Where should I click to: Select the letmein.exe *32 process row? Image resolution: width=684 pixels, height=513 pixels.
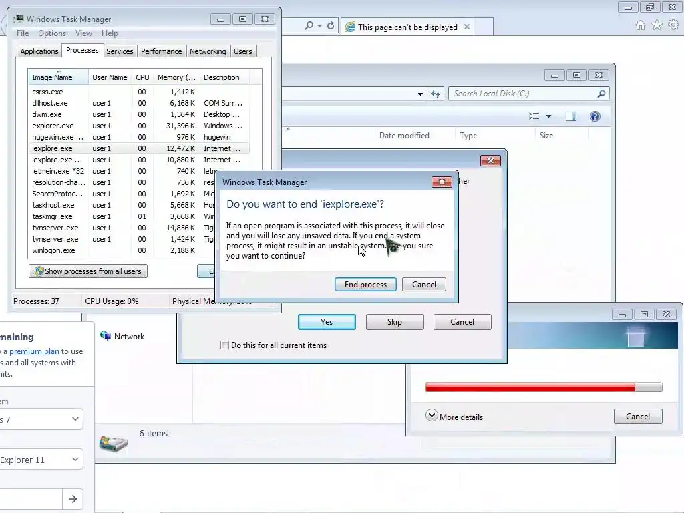tap(139, 171)
